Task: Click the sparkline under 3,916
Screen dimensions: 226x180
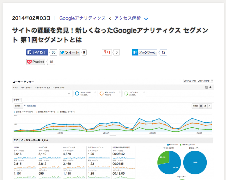Action: tap(25, 158)
